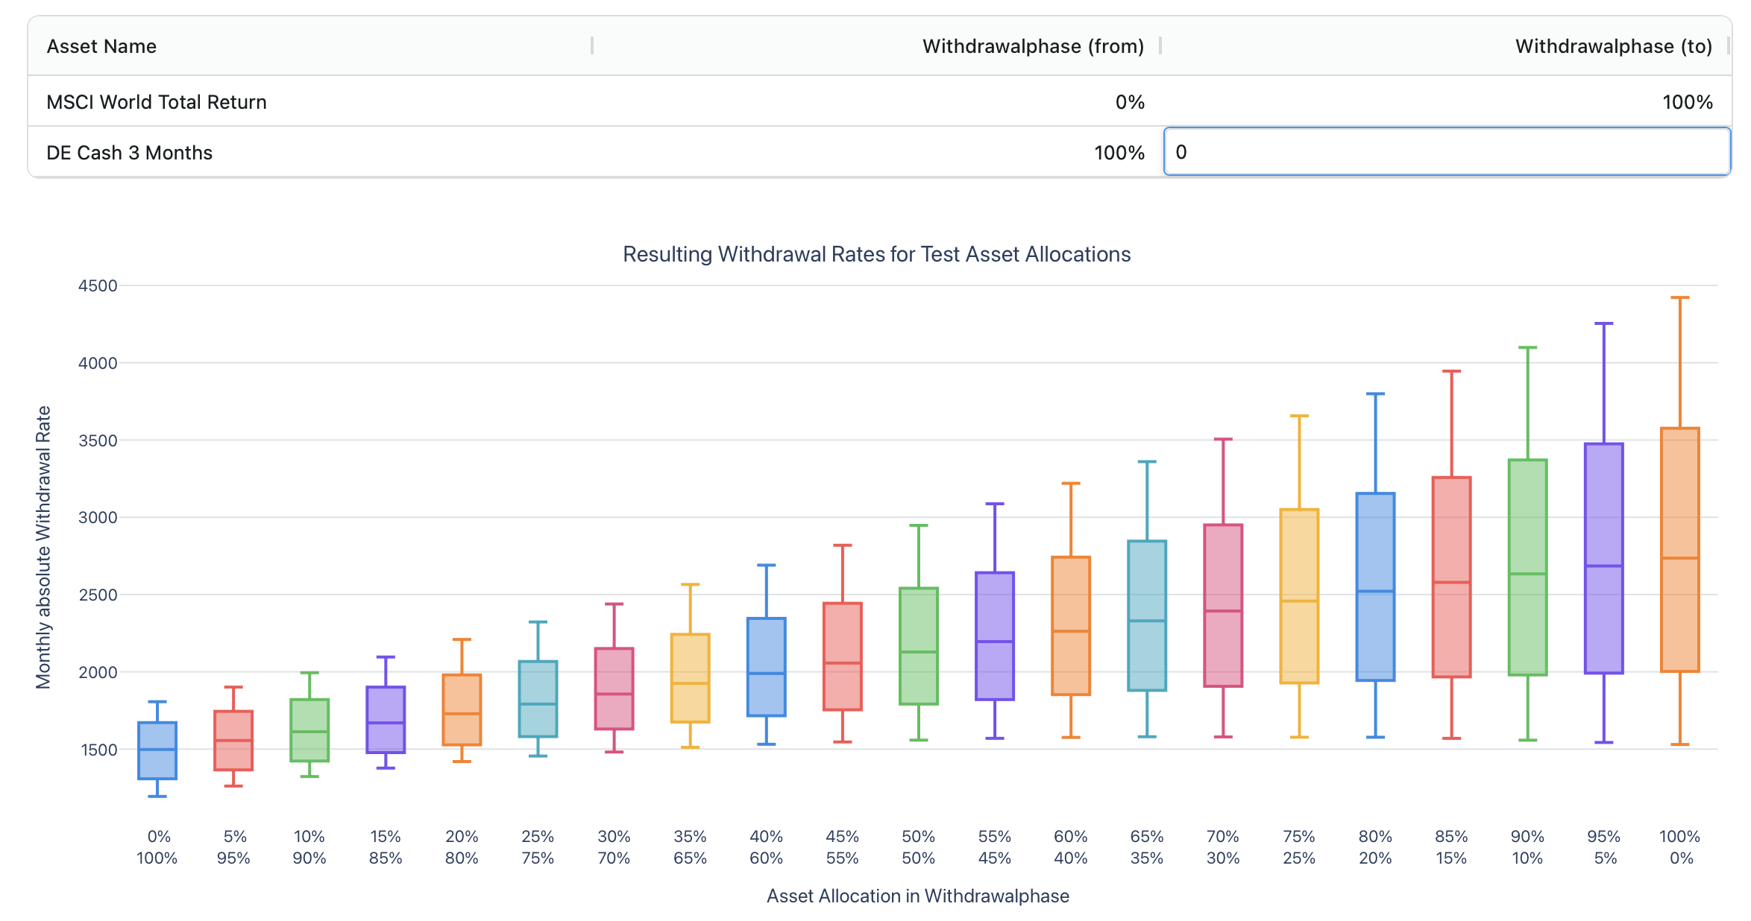Click the teal box plot for 25%/75% allocation

click(x=538, y=698)
